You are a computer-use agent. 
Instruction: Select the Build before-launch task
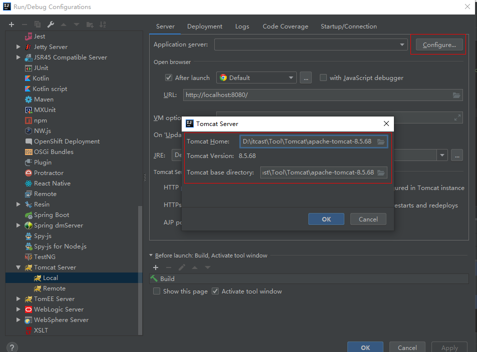pos(309,278)
